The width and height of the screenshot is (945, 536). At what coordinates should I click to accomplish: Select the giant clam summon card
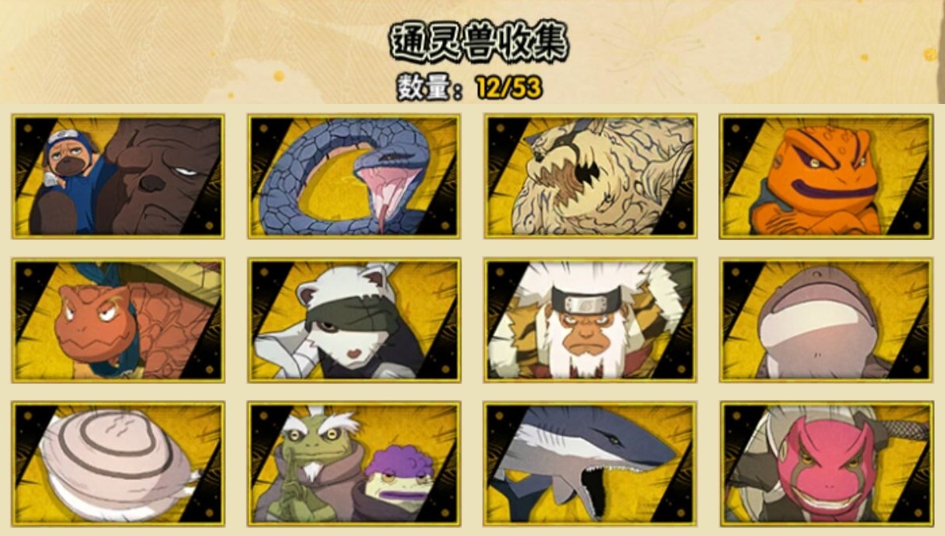coord(119,464)
